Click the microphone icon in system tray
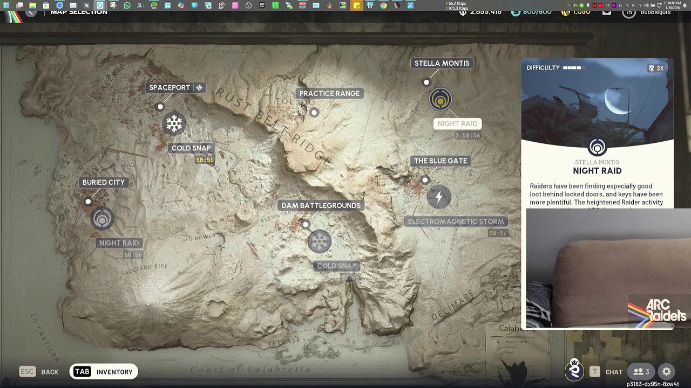Image resolution: width=691 pixels, height=388 pixels. [x=588, y=5]
